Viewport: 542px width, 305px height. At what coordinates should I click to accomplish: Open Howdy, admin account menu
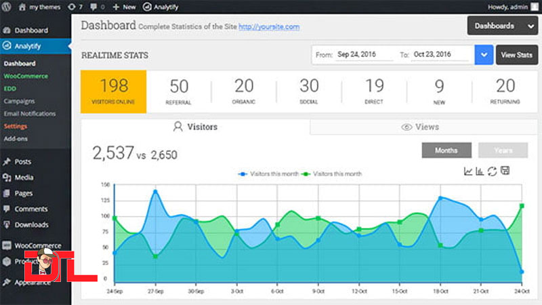point(513,7)
